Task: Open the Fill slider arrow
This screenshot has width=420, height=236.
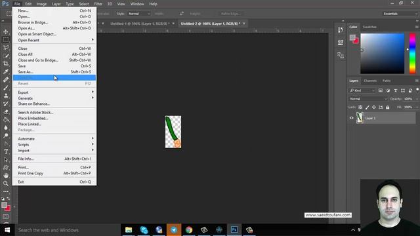Action: [417, 108]
